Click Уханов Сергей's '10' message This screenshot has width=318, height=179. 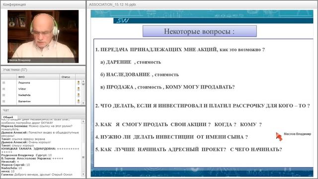[15, 165]
